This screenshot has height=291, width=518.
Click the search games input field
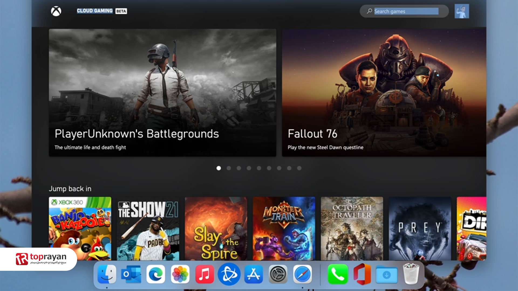(x=405, y=11)
